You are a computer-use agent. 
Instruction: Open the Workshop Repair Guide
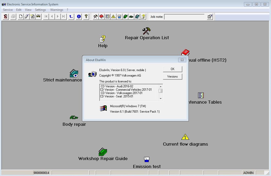pyautogui.click(x=103, y=152)
